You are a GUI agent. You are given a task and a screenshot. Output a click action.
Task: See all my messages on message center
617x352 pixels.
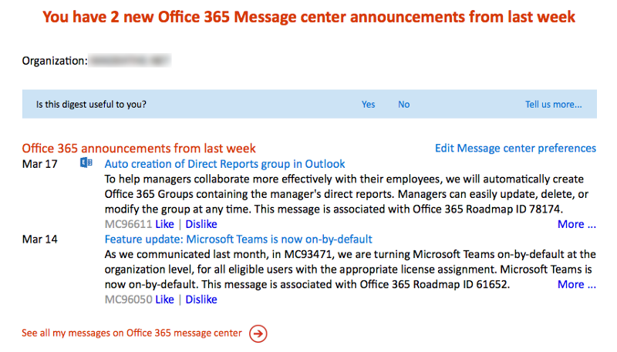[132, 334]
